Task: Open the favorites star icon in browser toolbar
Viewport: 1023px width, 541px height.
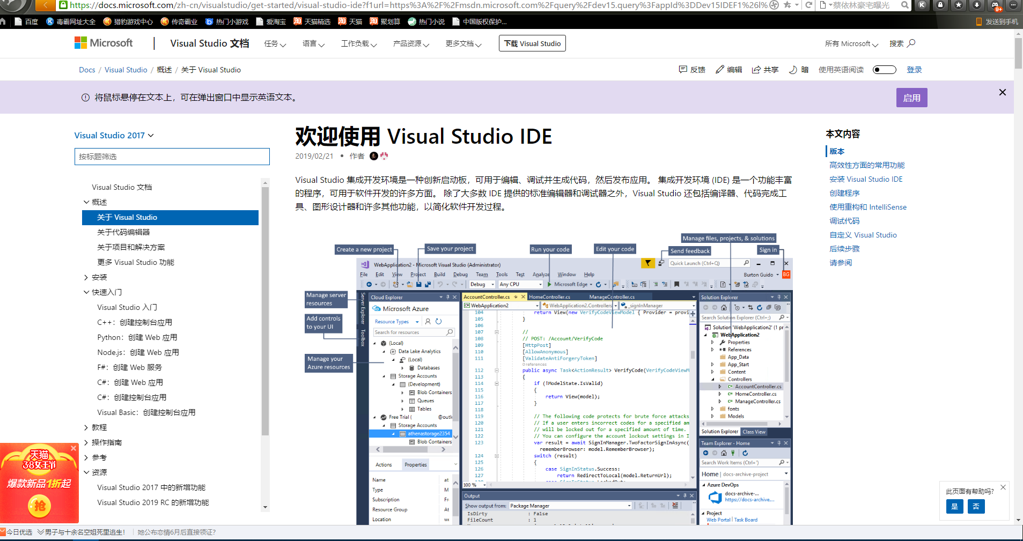Action: 958,5
